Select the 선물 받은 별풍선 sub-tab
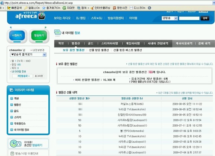The image size is (215, 156). coord(99,50)
